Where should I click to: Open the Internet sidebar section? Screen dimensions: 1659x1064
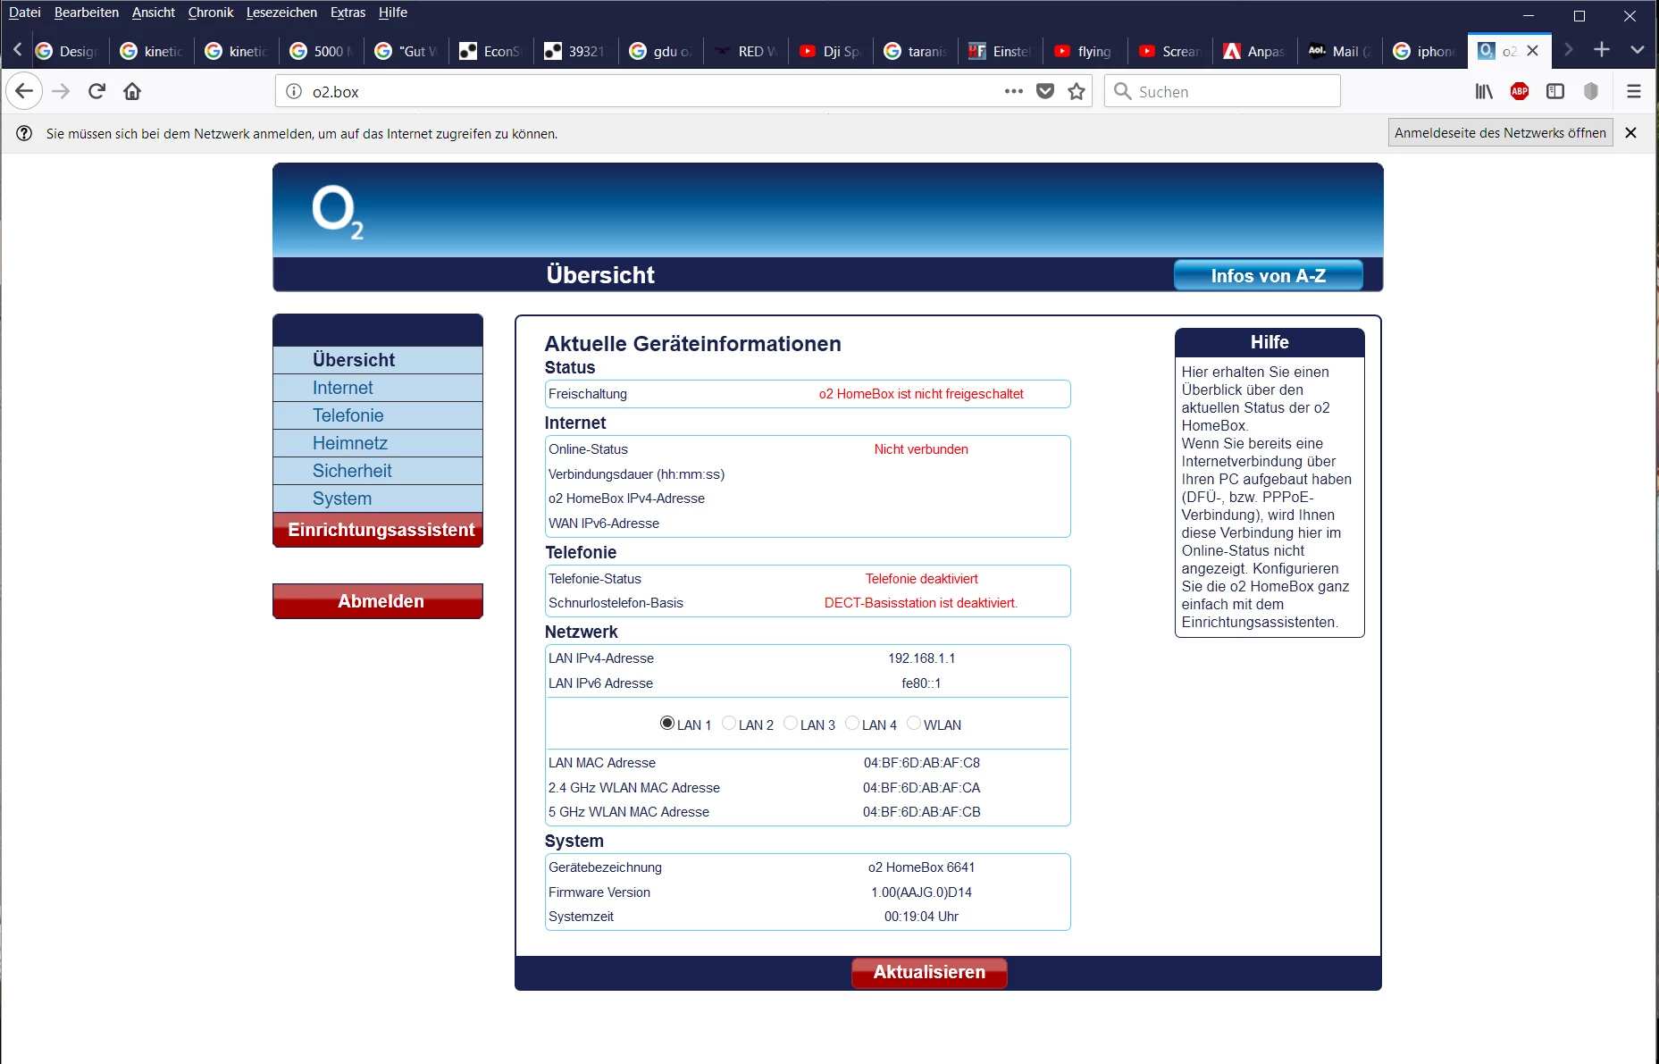coord(378,388)
